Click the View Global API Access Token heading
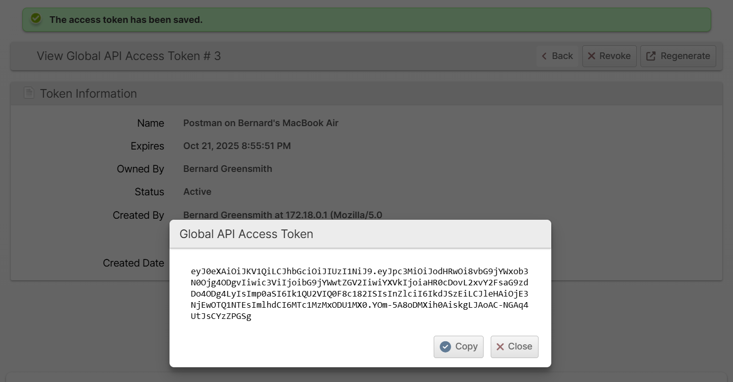The width and height of the screenshot is (733, 382). [129, 56]
